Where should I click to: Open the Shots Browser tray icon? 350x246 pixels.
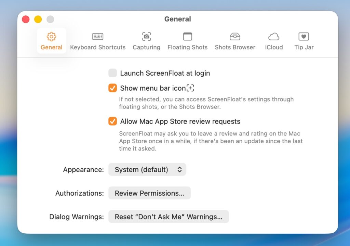click(x=235, y=37)
